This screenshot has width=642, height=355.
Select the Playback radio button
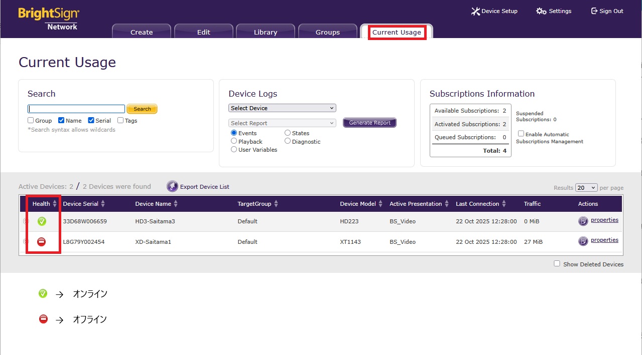[234, 141]
